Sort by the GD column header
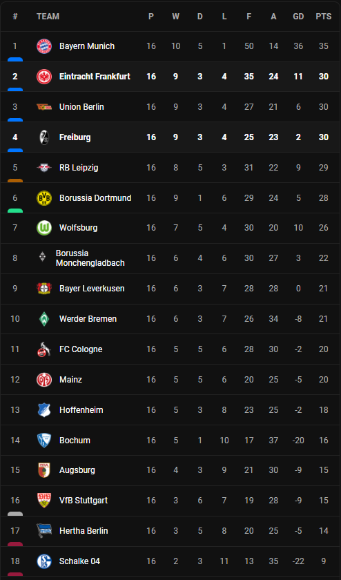341x580 pixels. [298, 17]
